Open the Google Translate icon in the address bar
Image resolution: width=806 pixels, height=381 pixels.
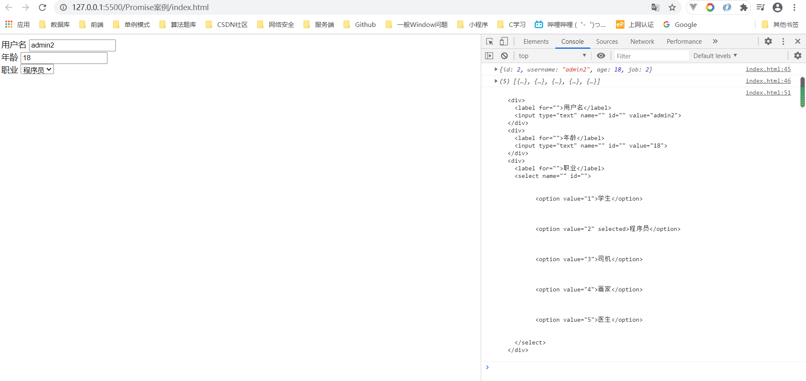655,8
